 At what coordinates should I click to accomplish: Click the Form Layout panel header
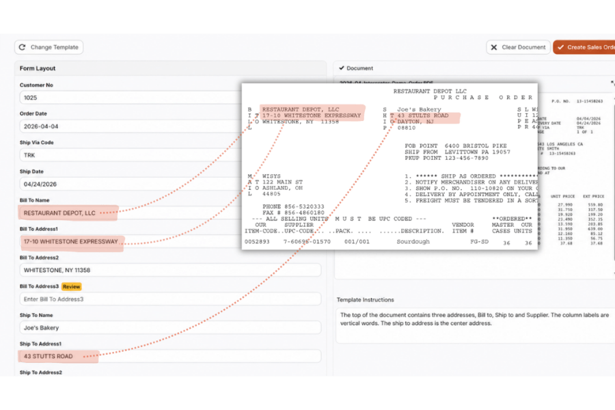click(x=170, y=68)
